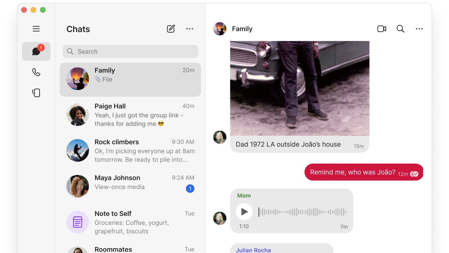Click the Search chats field
This screenshot has height=253, width=449.
tap(130, 52)
